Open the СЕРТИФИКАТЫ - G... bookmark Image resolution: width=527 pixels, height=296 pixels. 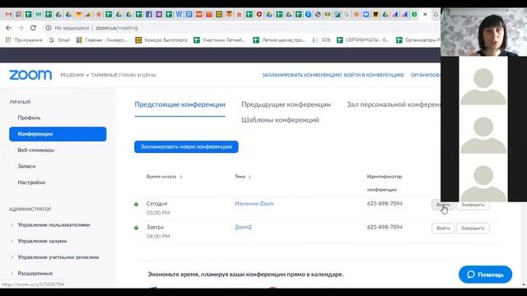(x=363, y=40)
